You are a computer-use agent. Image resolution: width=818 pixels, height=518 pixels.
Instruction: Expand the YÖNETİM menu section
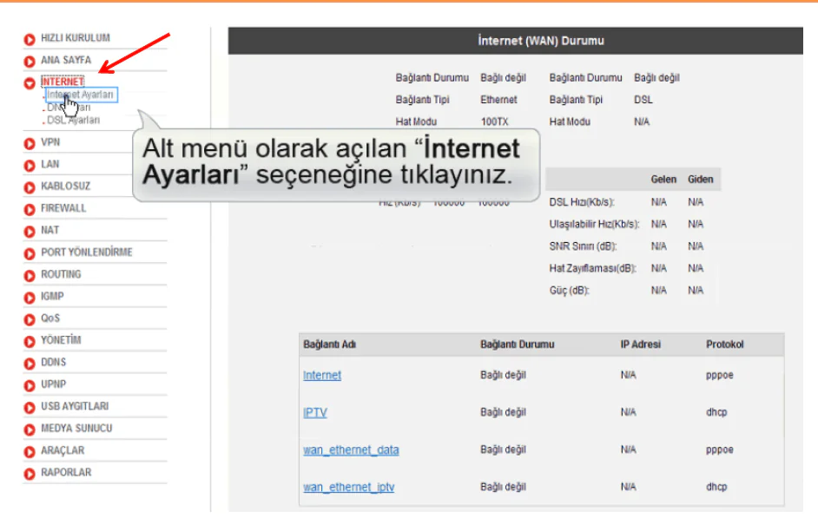(63, 340)
